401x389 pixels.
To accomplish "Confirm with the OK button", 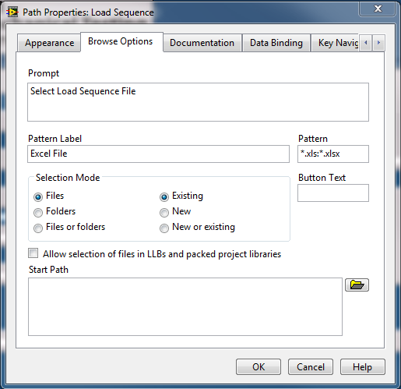I will [x=259, y=367].
